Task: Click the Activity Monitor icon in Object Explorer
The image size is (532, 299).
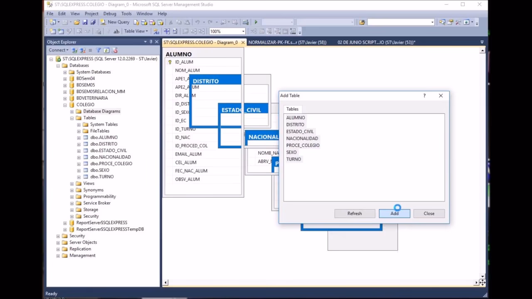Action: click(115, 50)
